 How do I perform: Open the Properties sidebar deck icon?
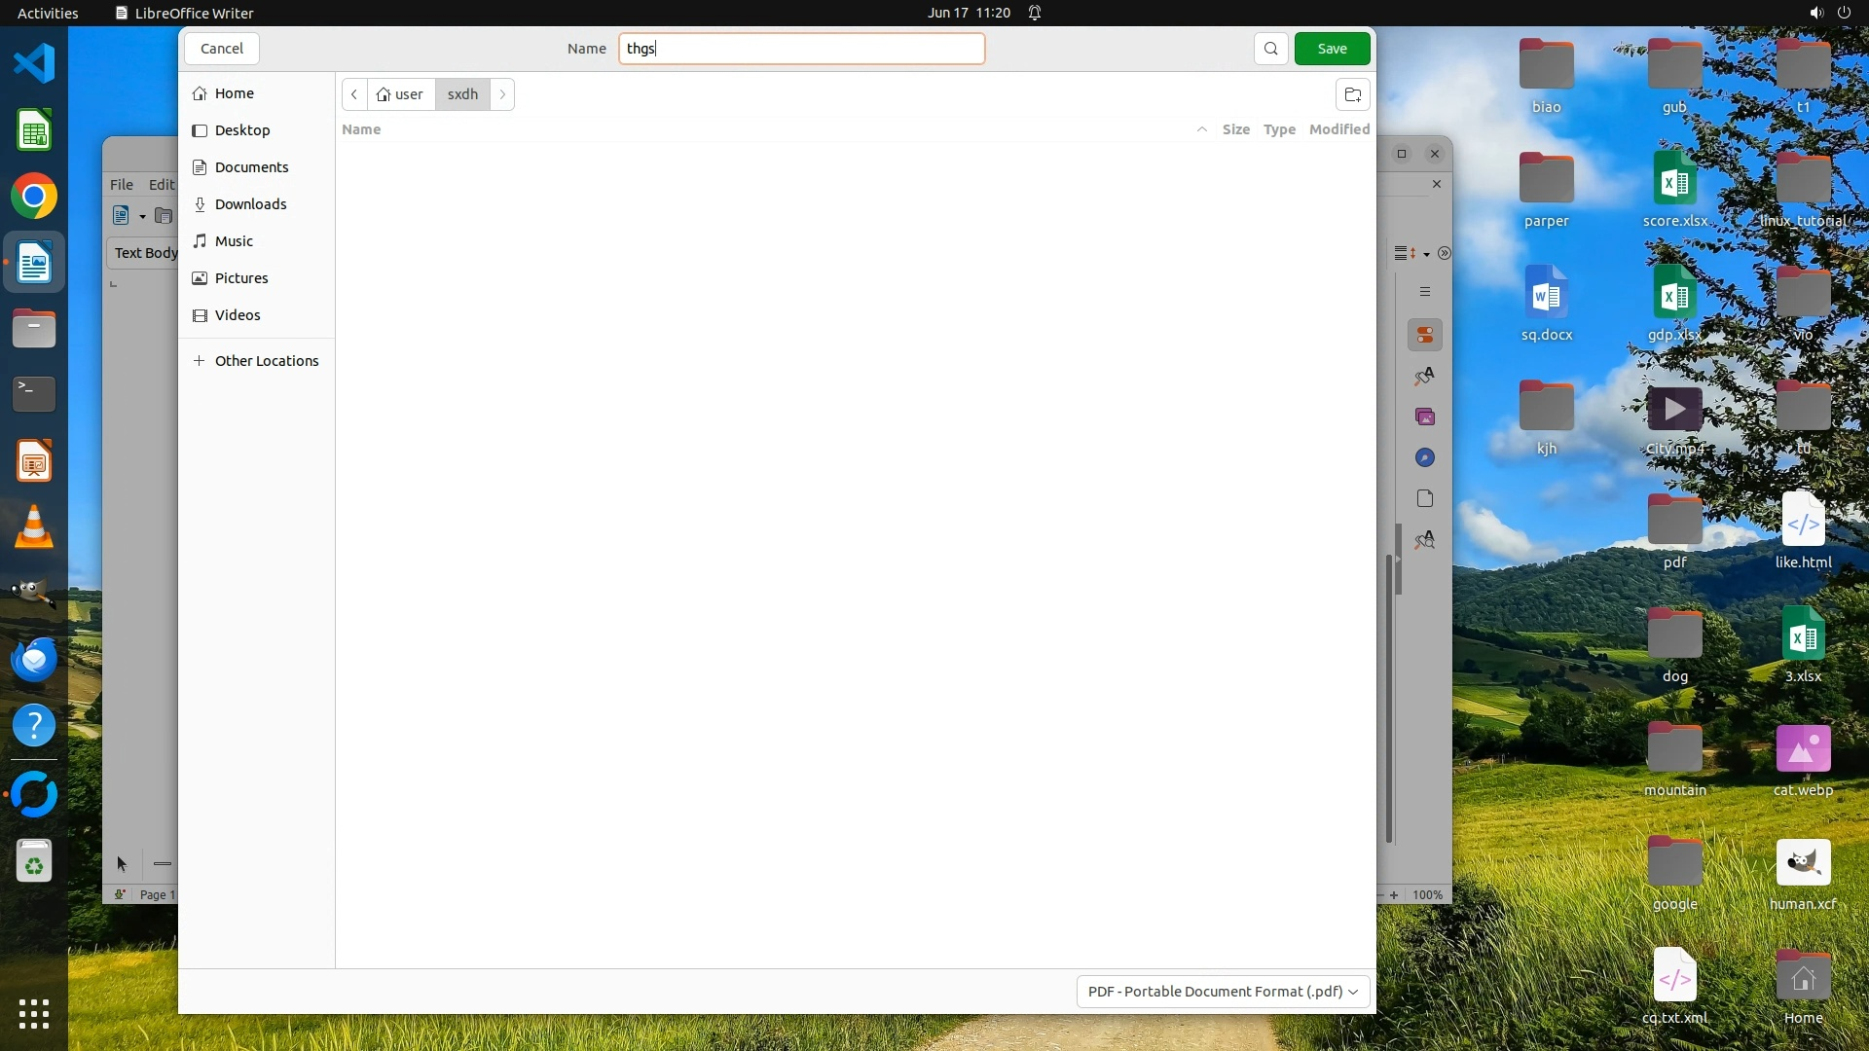(1425, 336)
